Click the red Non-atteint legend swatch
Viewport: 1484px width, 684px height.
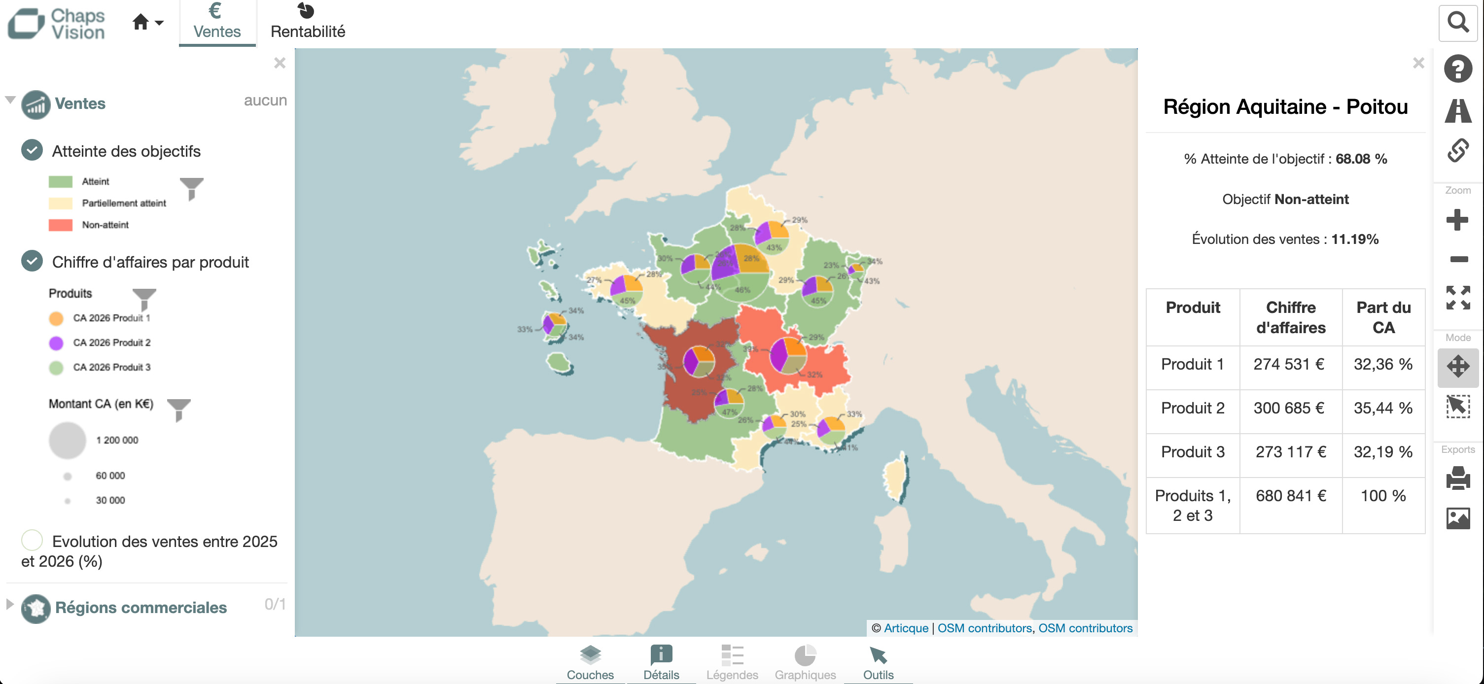(61, 225)
